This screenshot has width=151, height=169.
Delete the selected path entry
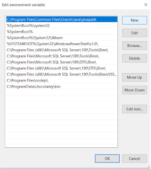(134, 58)
